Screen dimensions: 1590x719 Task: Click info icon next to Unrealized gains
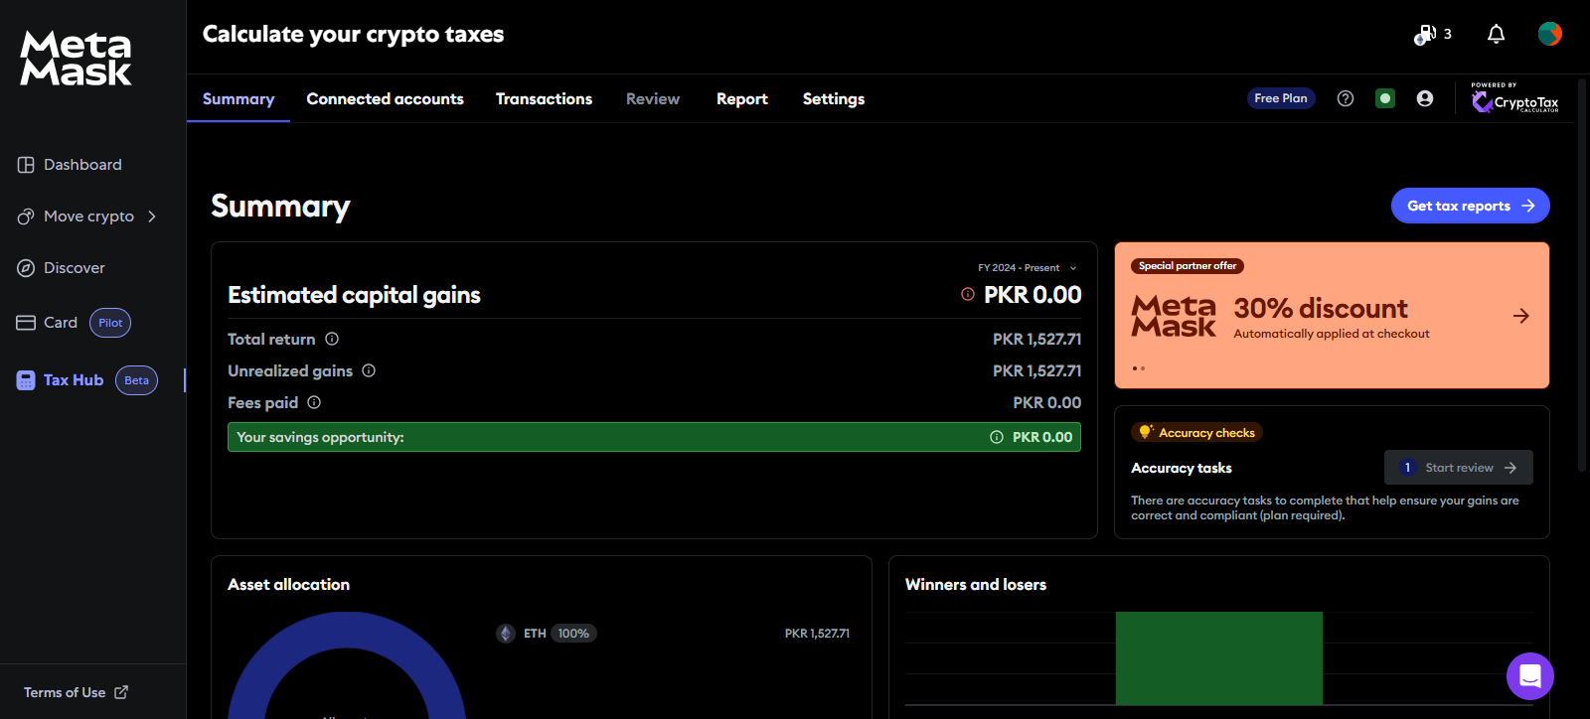pos(369,370)
